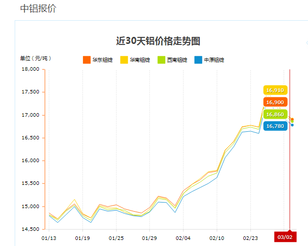Viewport: 308px width, 246px height.
Task: Toggle the 华南铝锭 yellow legend series
Action: pos(135,60)
